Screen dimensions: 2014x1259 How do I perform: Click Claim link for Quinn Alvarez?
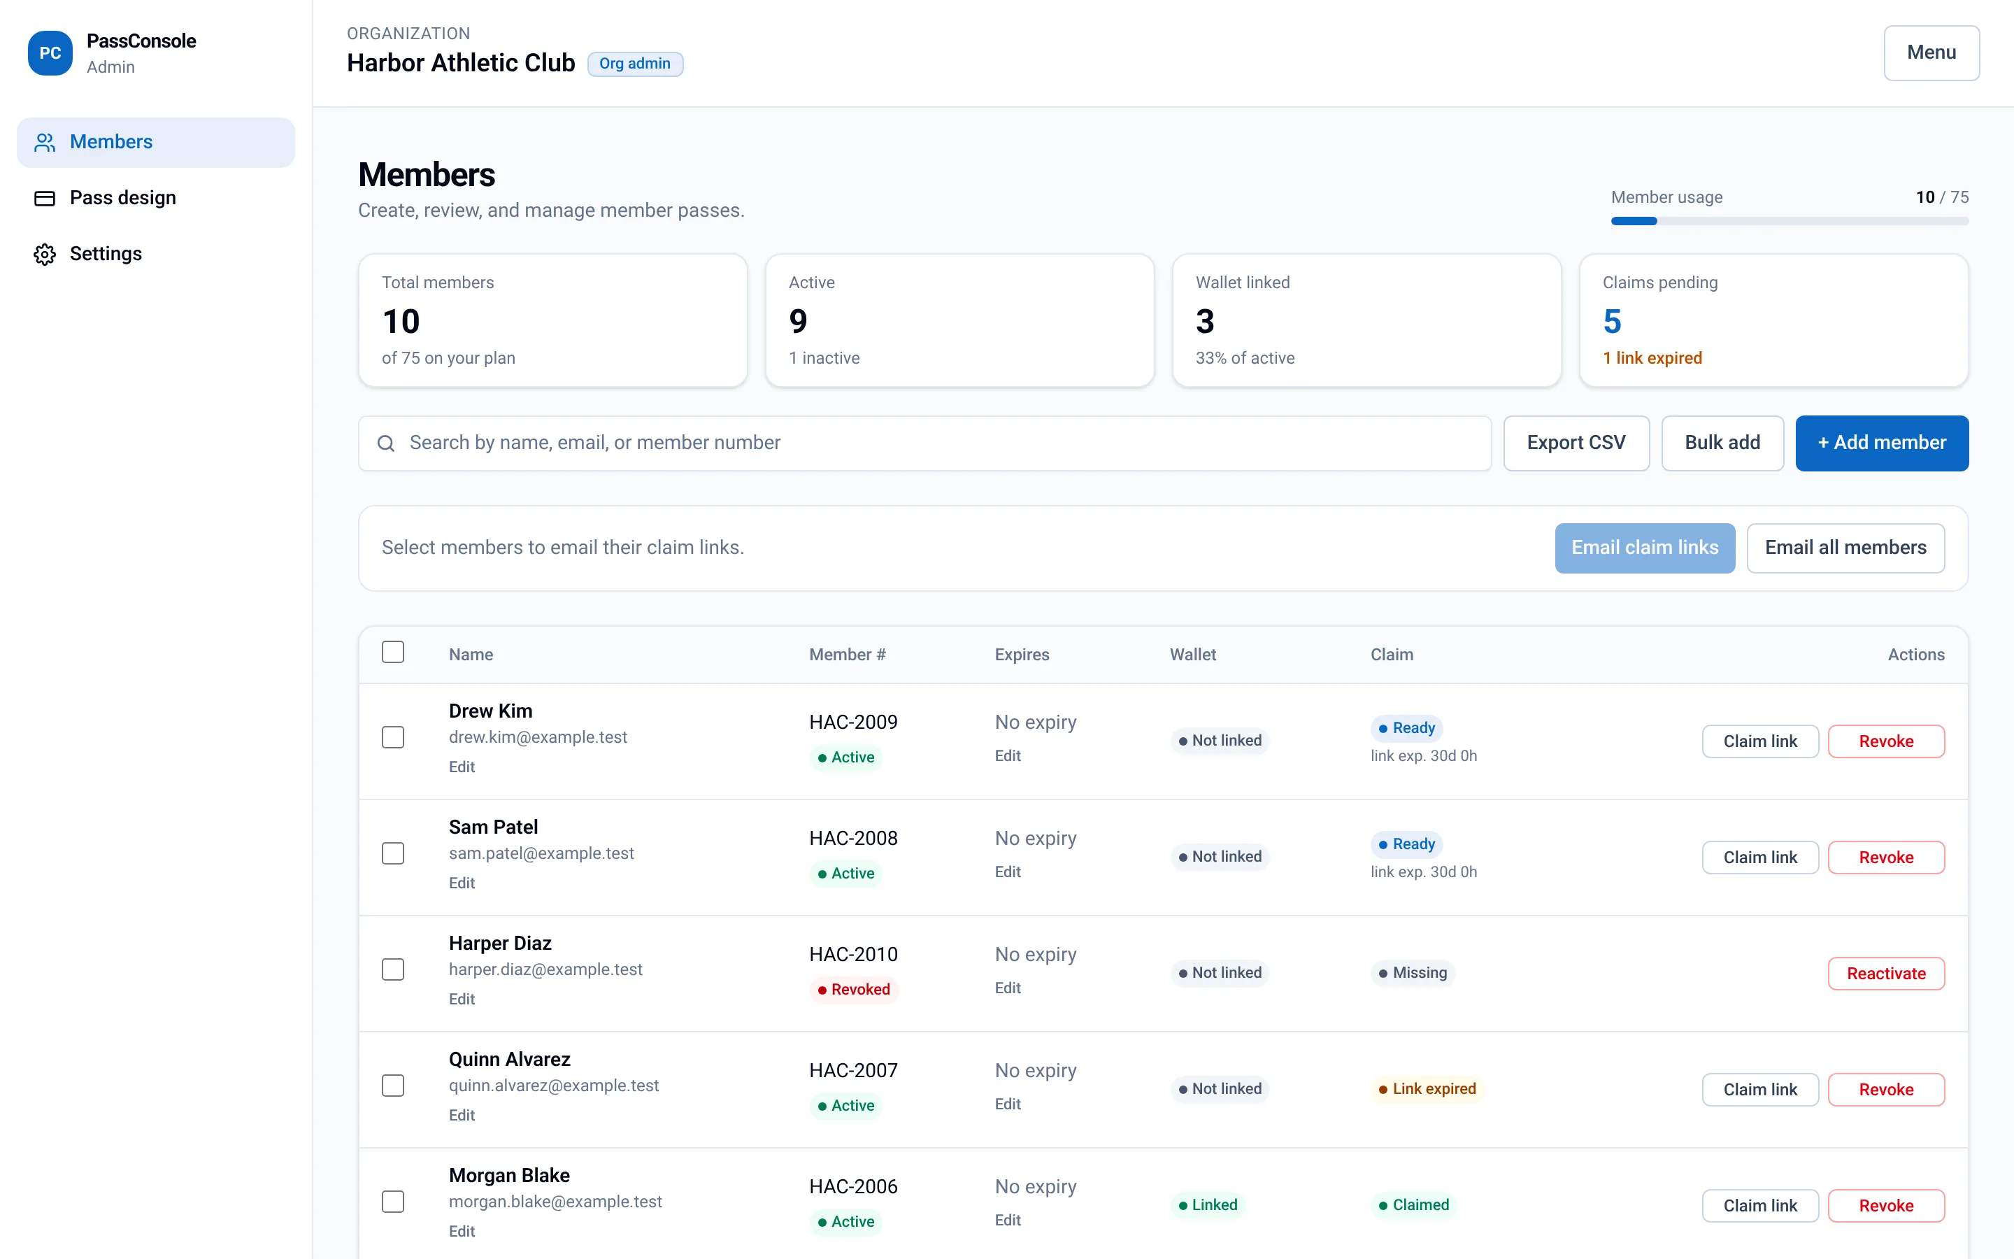(1760, 1090)
